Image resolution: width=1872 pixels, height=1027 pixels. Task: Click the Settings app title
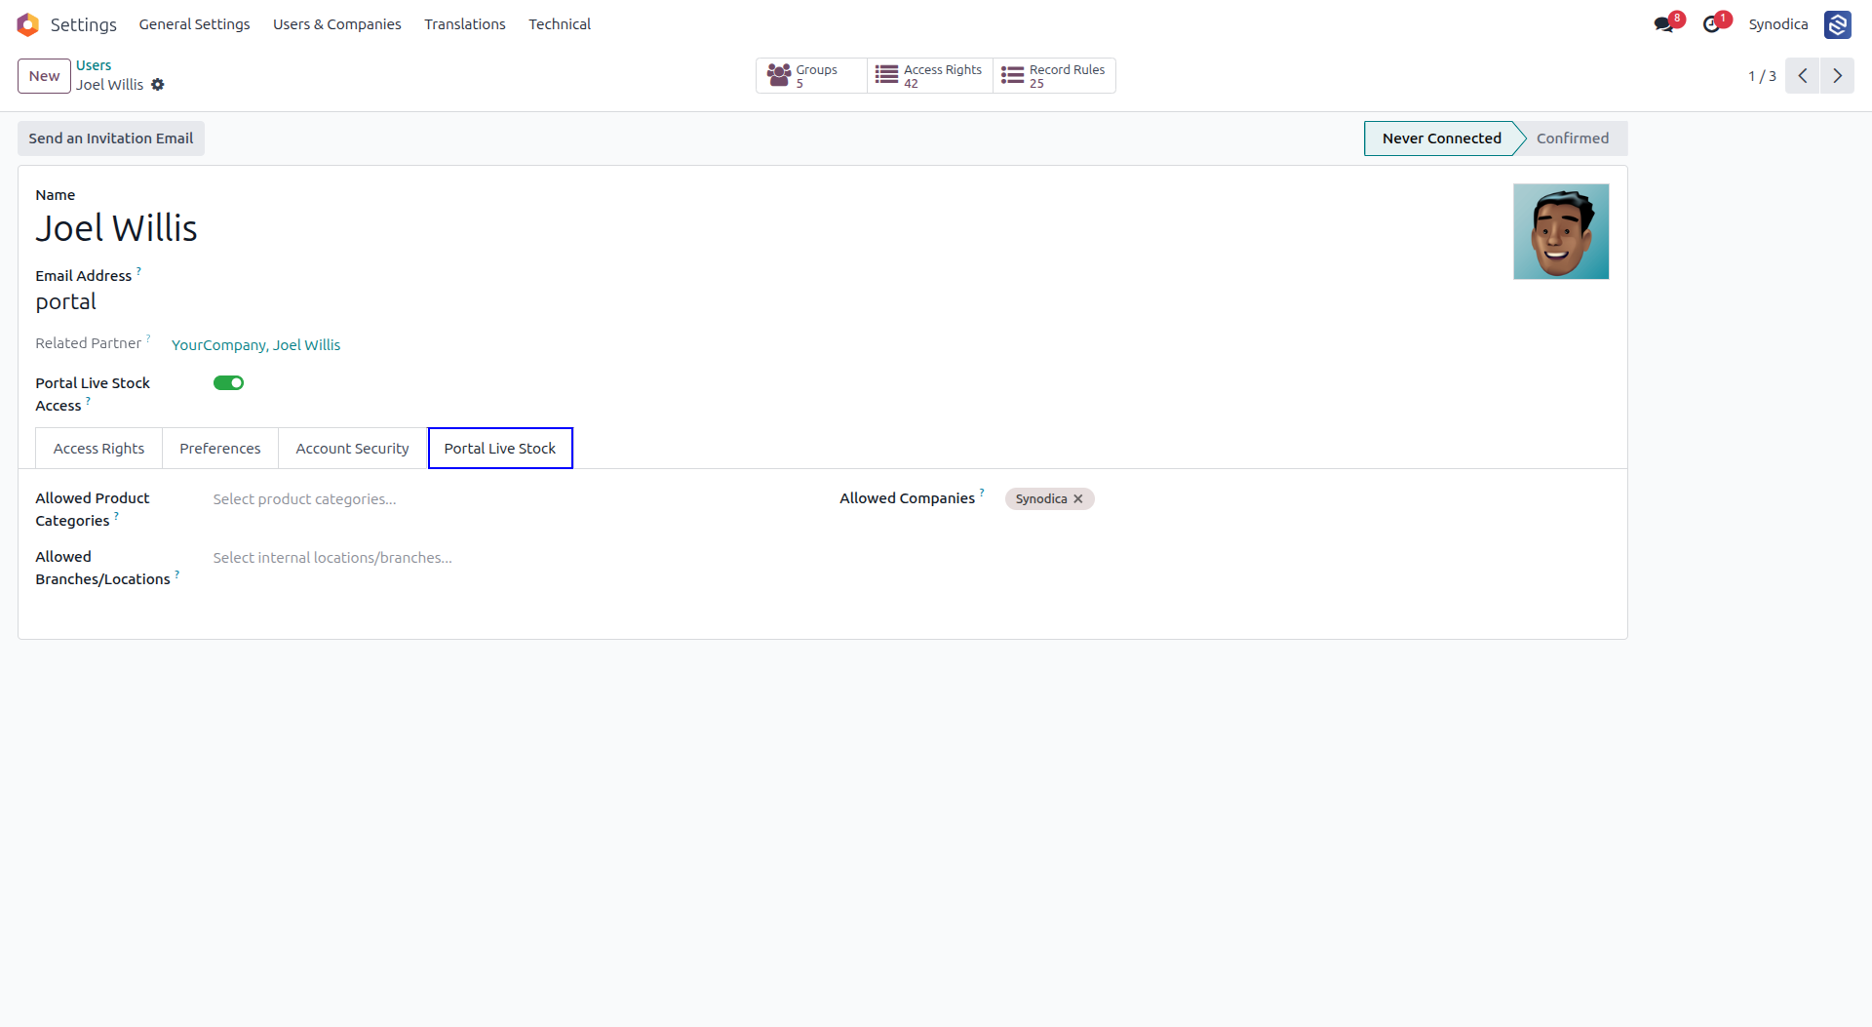[x=84, y=24]
